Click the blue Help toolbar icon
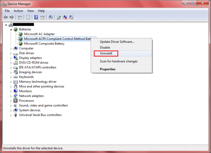The height and width of the screenshot is (153, 211). [36, 17]
